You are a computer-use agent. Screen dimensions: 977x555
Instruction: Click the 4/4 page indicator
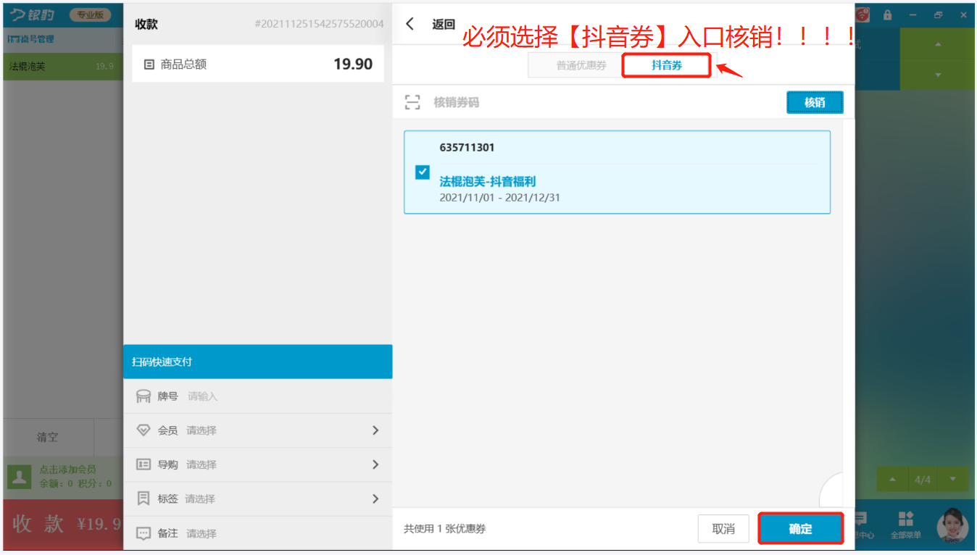(x=923, y=480)
